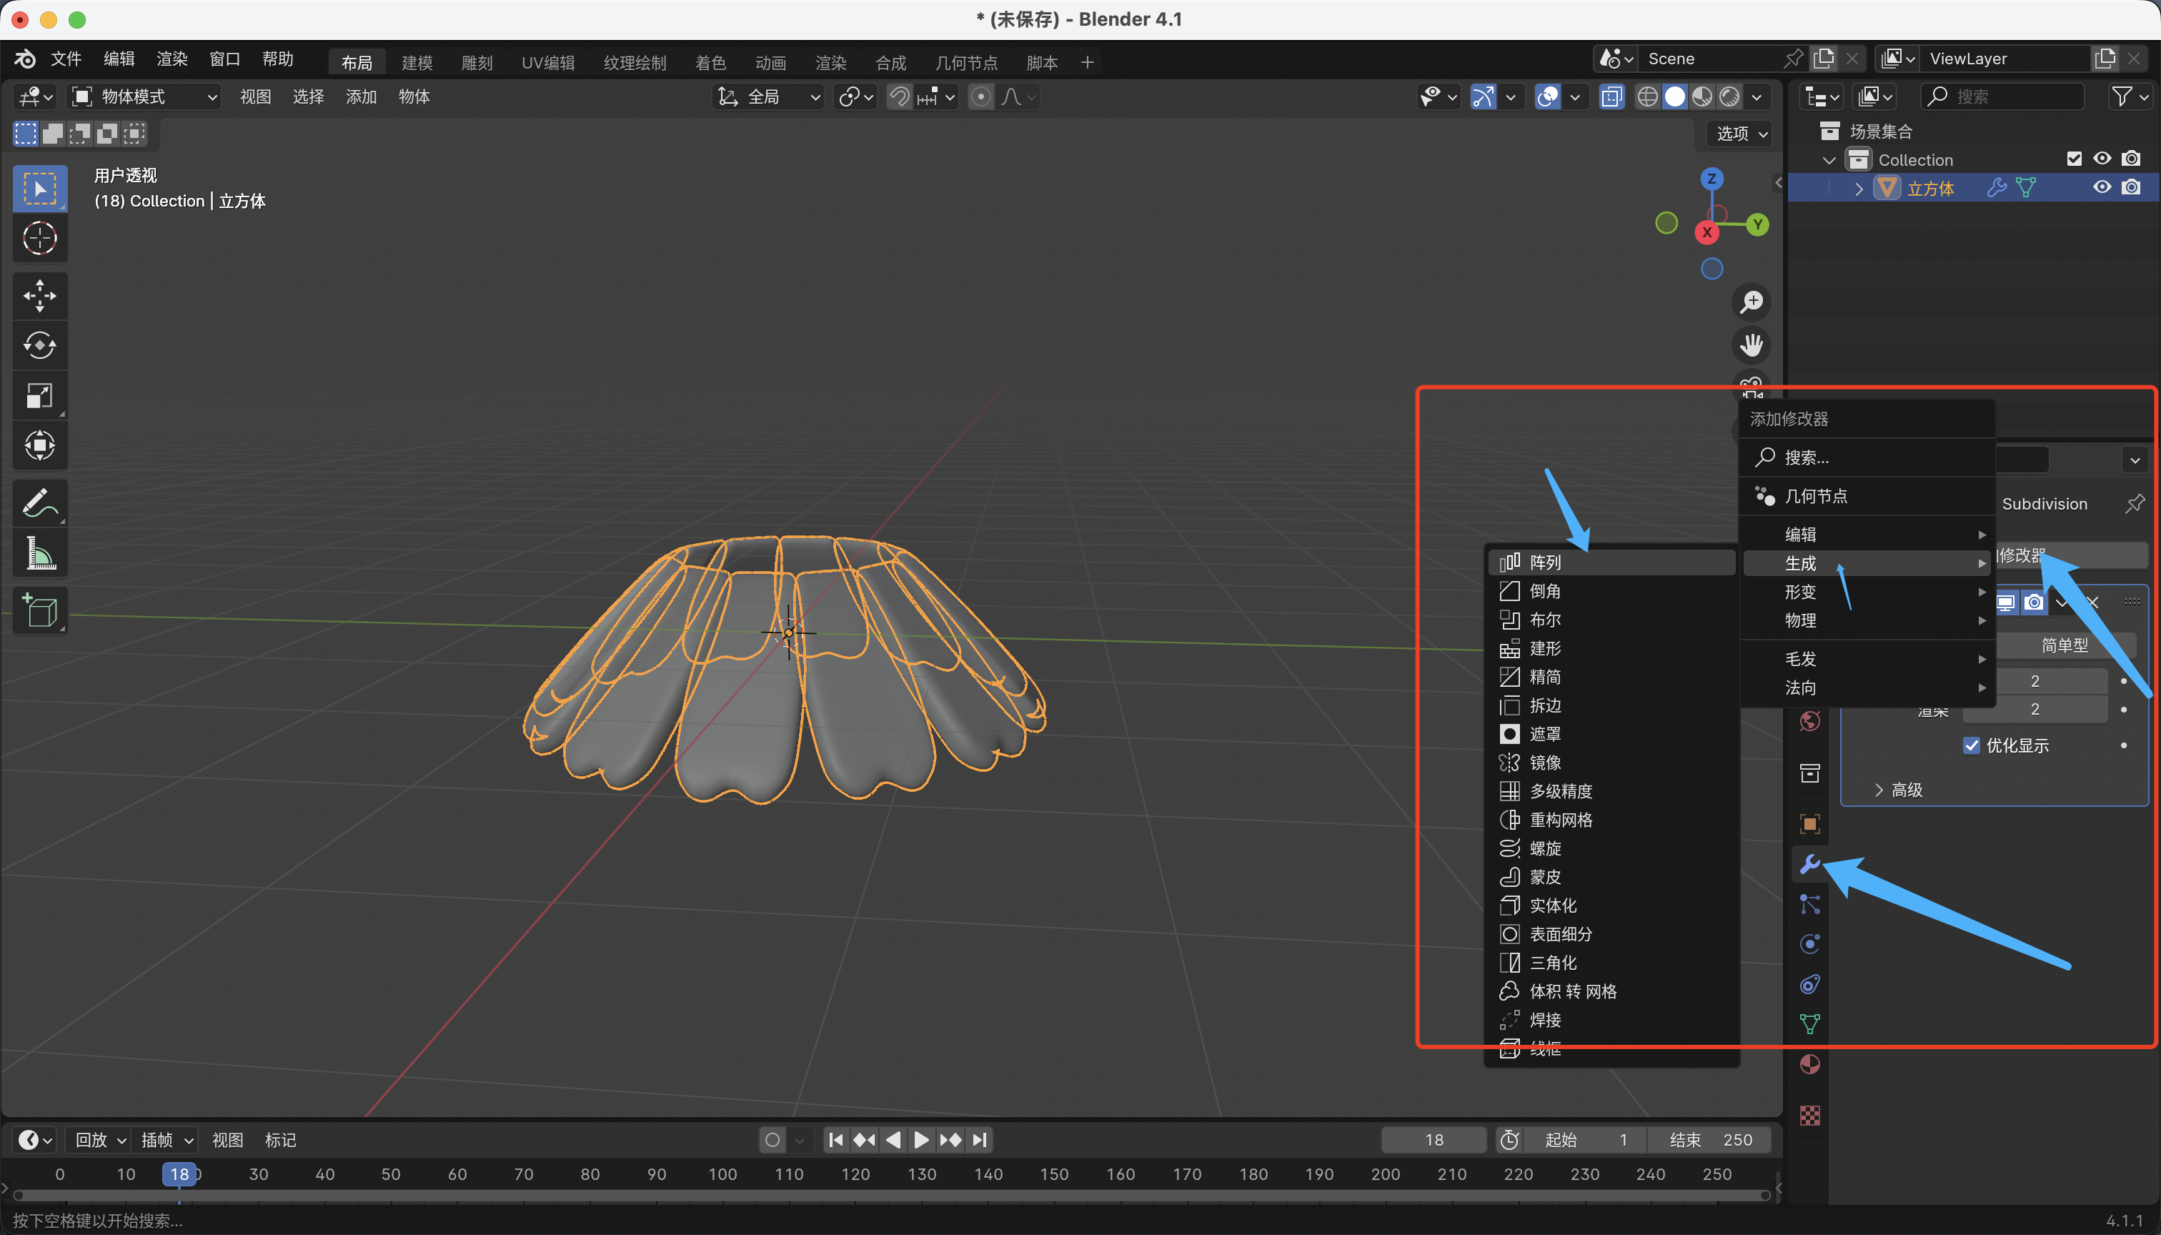Screen dimensions: 2161x1235
Task: Select the Rotate tool
Action: click(x=39, y=345)
